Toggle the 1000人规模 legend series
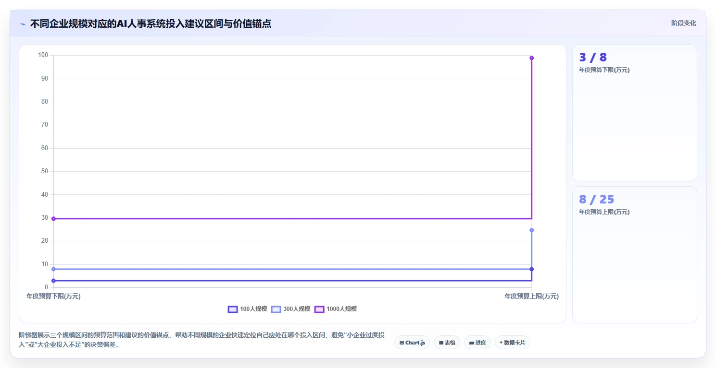Screen dimensions: 716x368 [x=336, y=309]
